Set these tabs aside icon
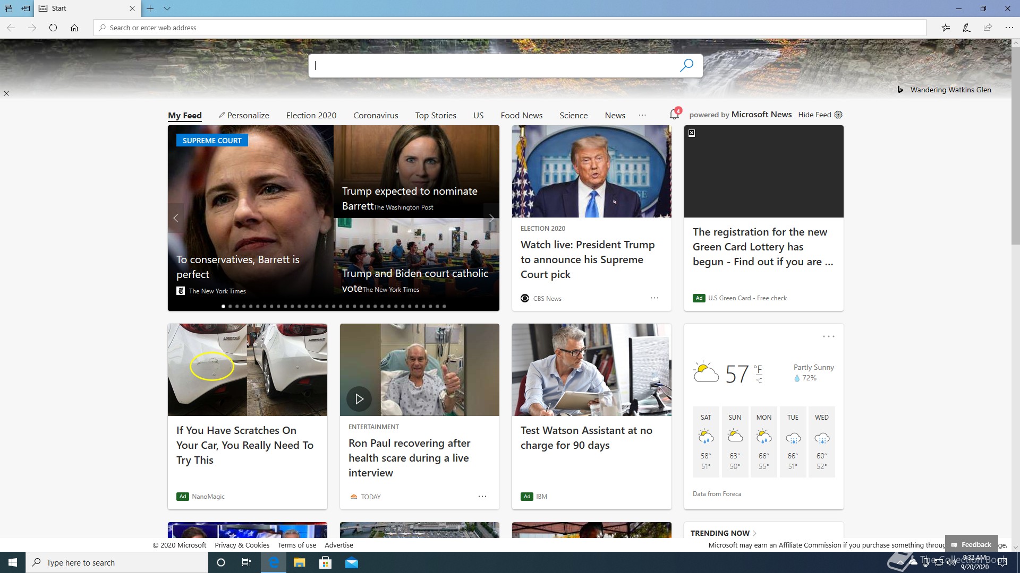Image resolution: width=1020 pixels, height=573 pixels. pos(25,8)
